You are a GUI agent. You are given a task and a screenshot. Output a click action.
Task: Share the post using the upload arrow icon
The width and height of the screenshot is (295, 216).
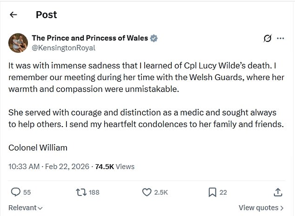[277, 192]
